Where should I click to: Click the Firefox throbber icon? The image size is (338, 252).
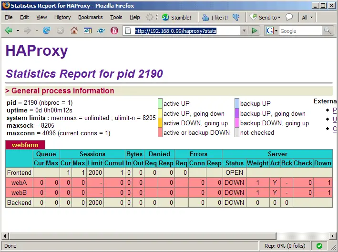pyautogui.click(x=149, y=17)
